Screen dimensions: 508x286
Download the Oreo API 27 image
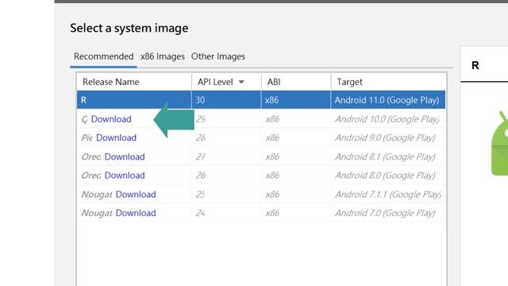coord(125,157)
